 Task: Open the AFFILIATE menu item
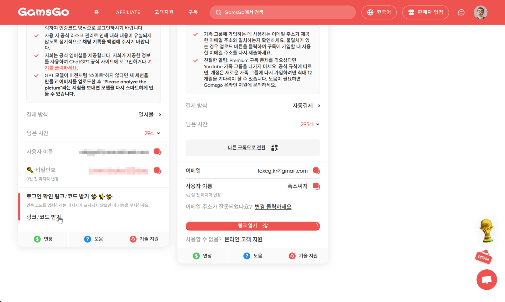pyautogui.click(x=128, y=12)
